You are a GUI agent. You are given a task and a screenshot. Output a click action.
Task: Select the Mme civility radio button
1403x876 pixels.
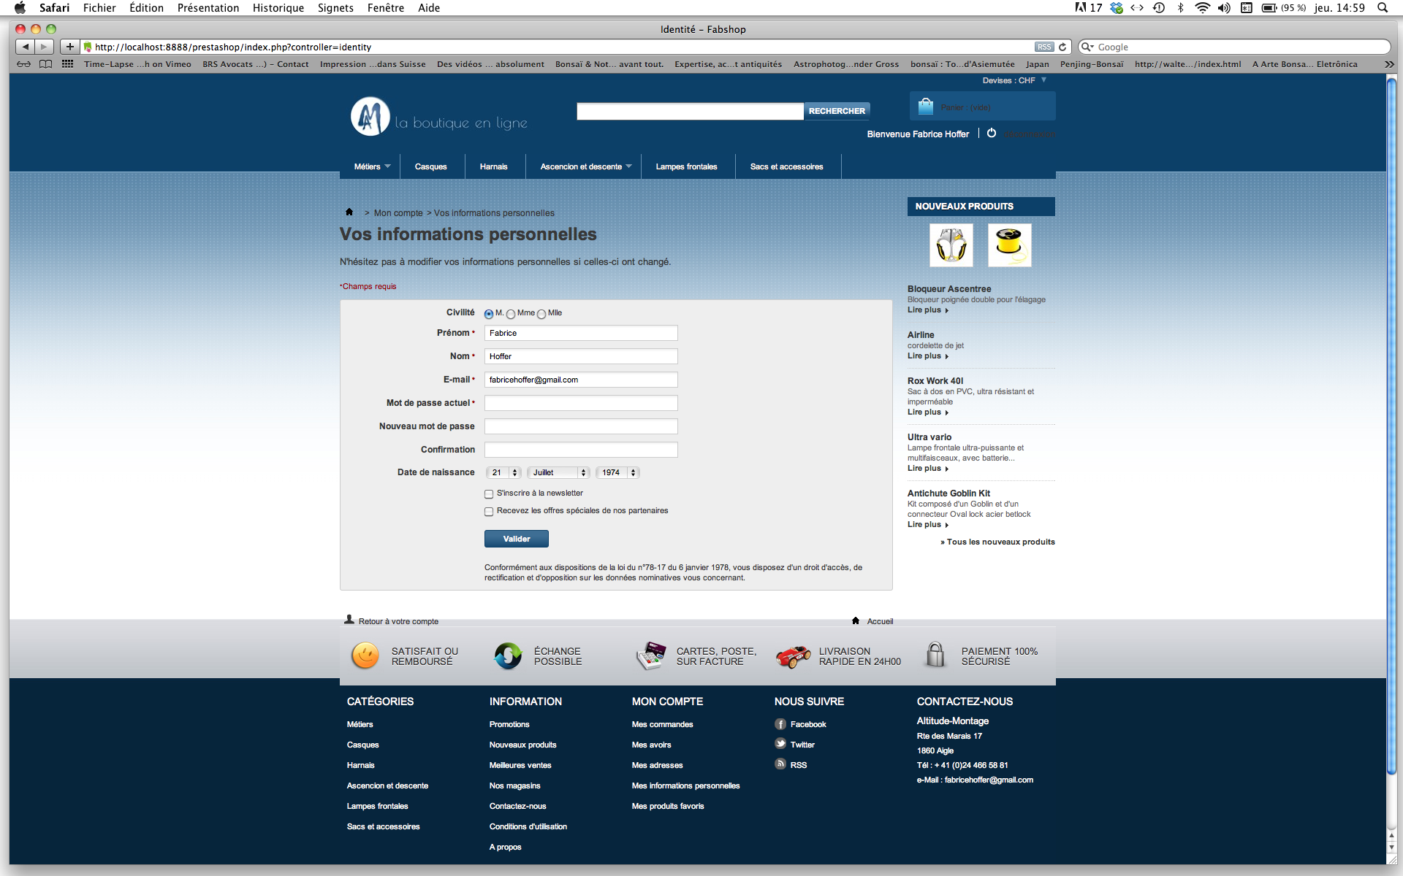pos(511,314)
